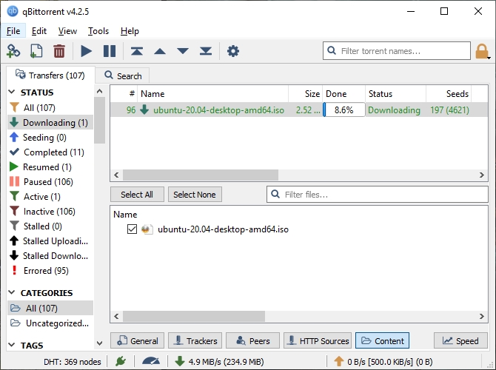Click the Add Torrent Link icon

13,51
